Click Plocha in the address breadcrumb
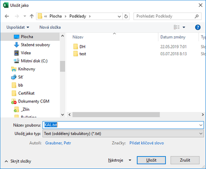The image size is (206, 169). coord(56,16)
